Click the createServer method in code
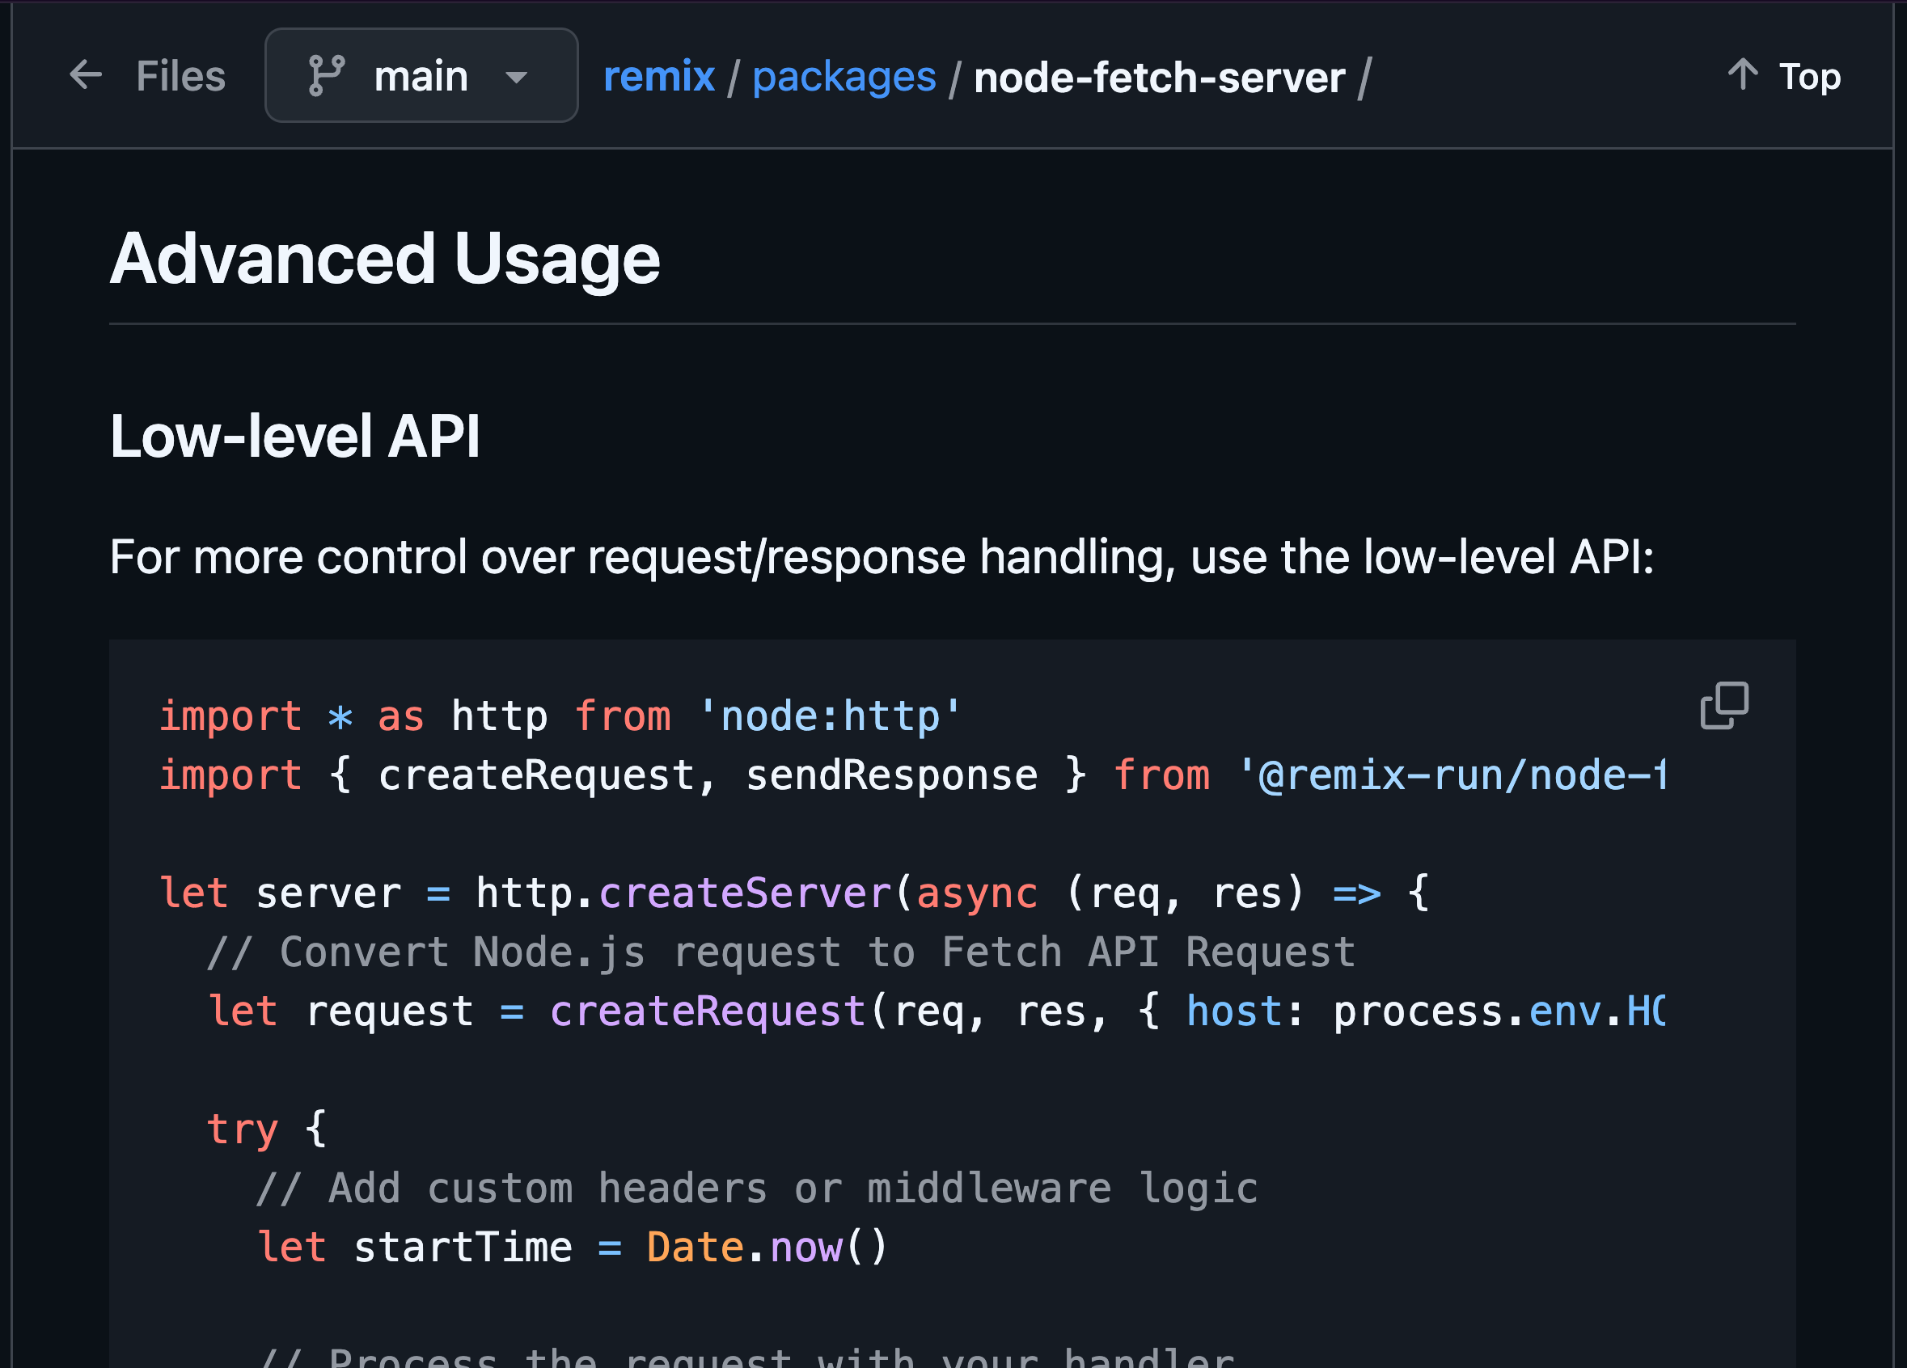The height and width of the screenshot is (1368, 1907). coord(745,893)
